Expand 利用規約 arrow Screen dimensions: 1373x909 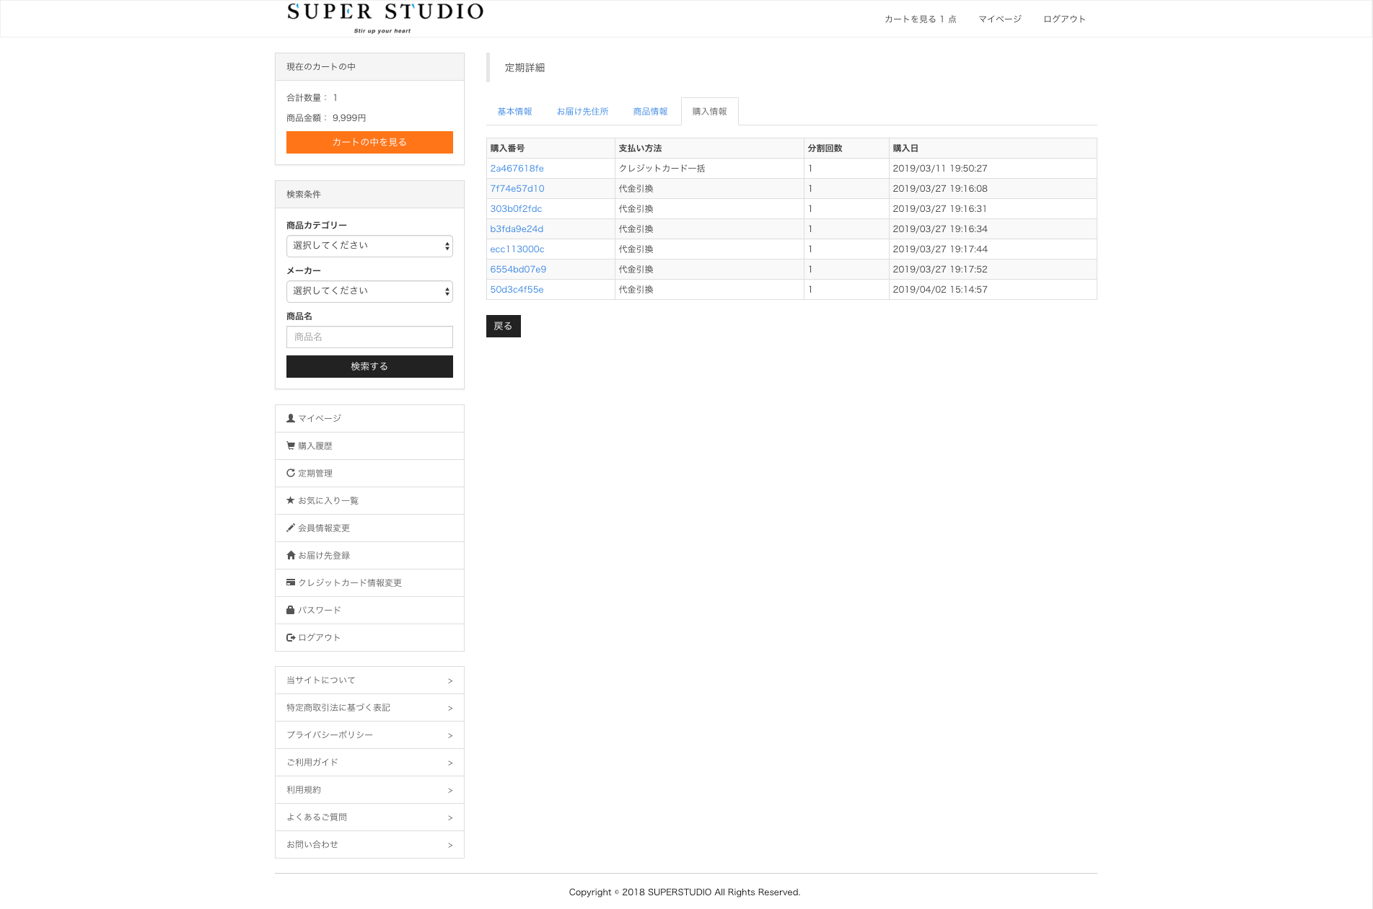click(450, 790)
